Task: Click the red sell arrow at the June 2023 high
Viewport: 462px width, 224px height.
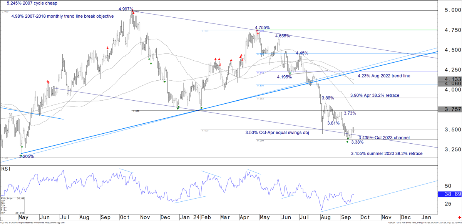Action: pos(48,82)
